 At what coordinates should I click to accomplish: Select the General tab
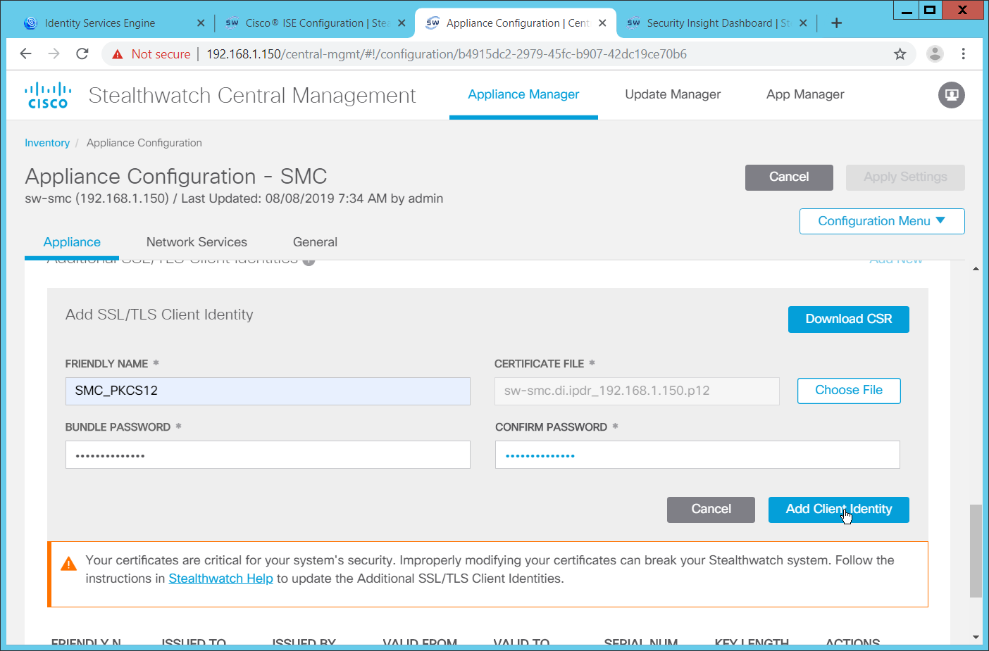point(315,242)
